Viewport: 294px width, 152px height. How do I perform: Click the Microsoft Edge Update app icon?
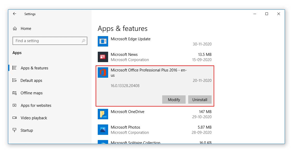pos(103,41)
